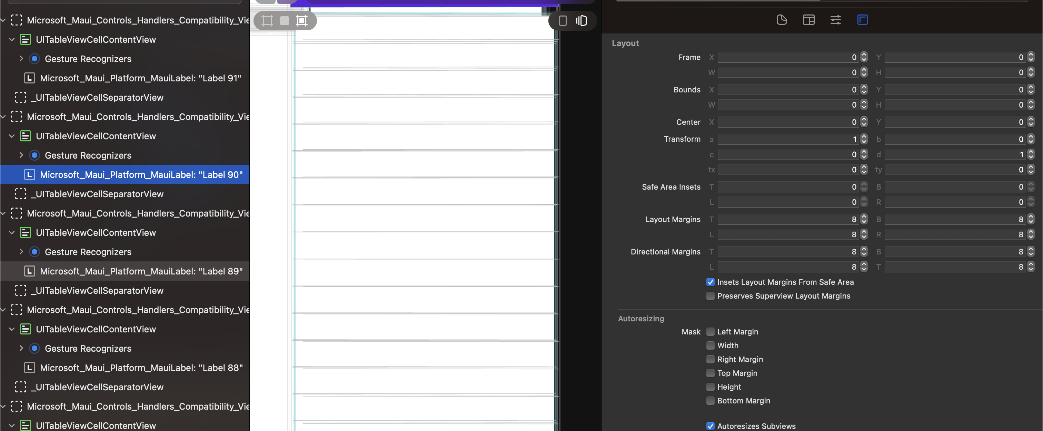Enable the Width autoresizing mask checkbox
Image resolution: width=1043 pixels, height=431 pixels.
(711, 345)
